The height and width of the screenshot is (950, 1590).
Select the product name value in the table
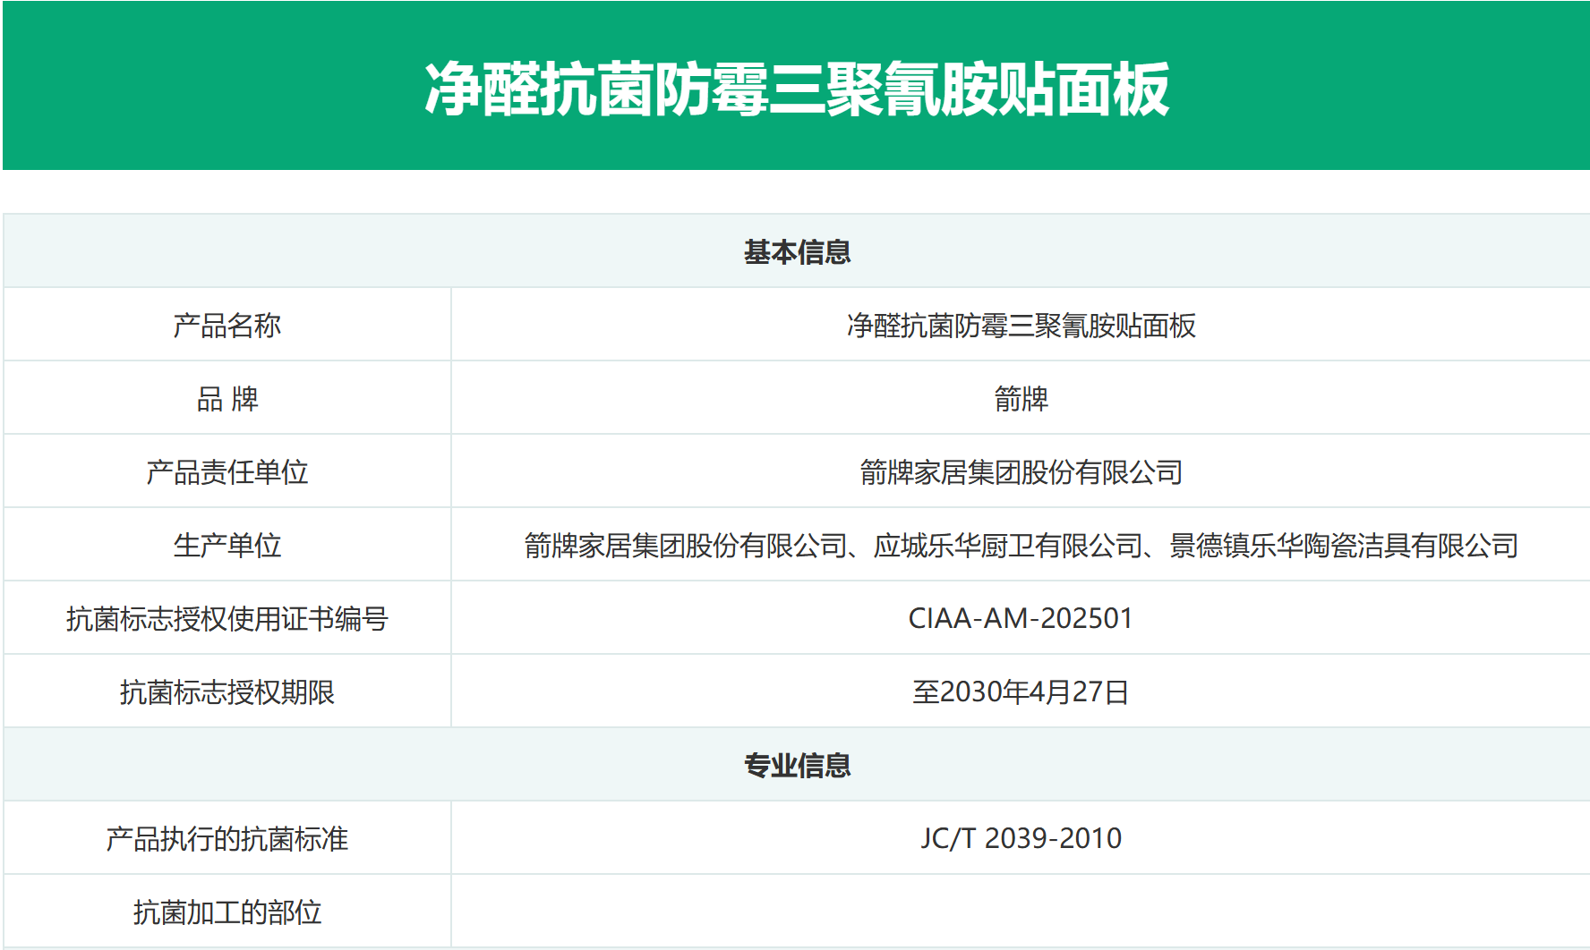pyautogui.click(x=1021, y=326)
